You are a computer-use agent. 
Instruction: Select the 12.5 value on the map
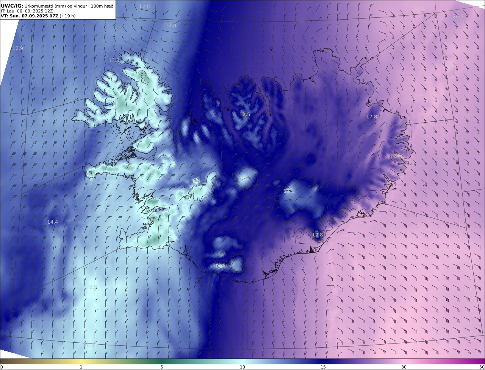(x=244, y=115)
